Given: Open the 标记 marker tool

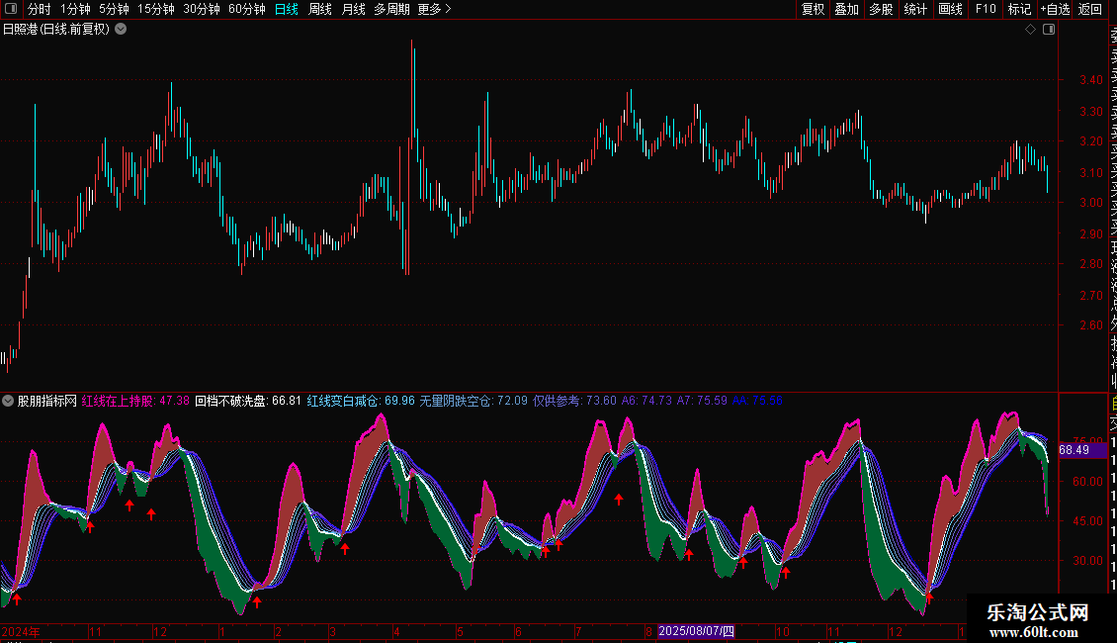Looking at the screenshot, I should click(x=1019, y=9).
